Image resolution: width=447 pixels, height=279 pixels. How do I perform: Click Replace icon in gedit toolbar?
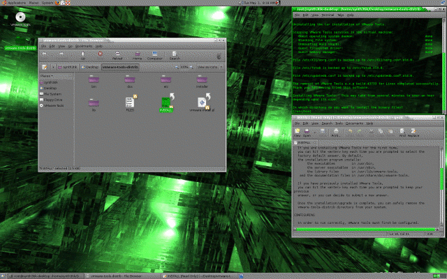(413, 133)
